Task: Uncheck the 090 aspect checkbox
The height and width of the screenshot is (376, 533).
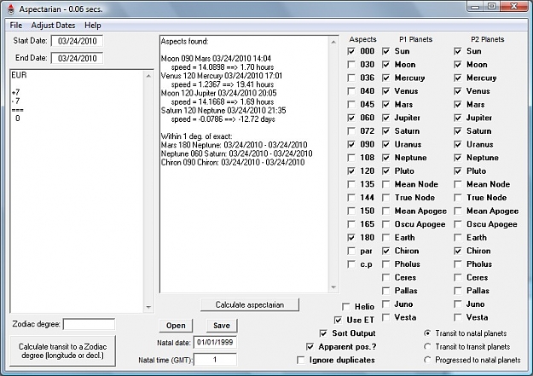Action: (x=351, y=144)
